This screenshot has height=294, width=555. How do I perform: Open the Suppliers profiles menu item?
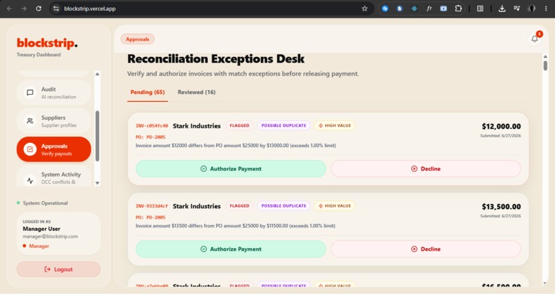[54, 121]
